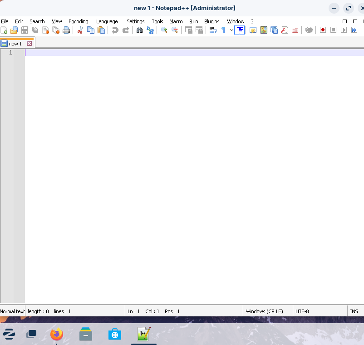Start macro recording with red dot button

pyautogui.click(x=323, y=30)
